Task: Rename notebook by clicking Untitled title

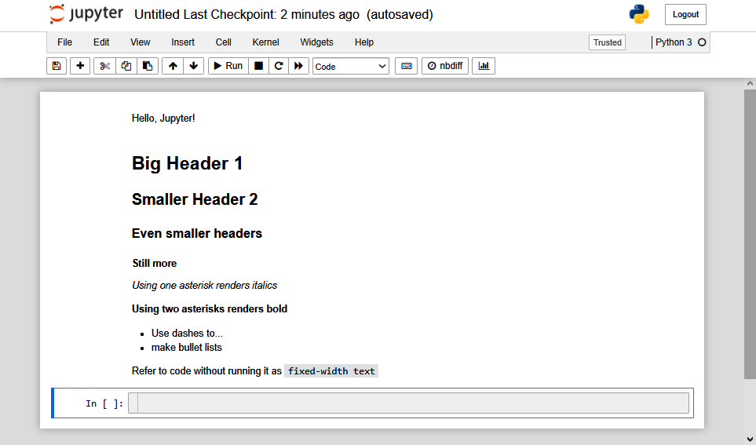Action: [x=157, y=14]
